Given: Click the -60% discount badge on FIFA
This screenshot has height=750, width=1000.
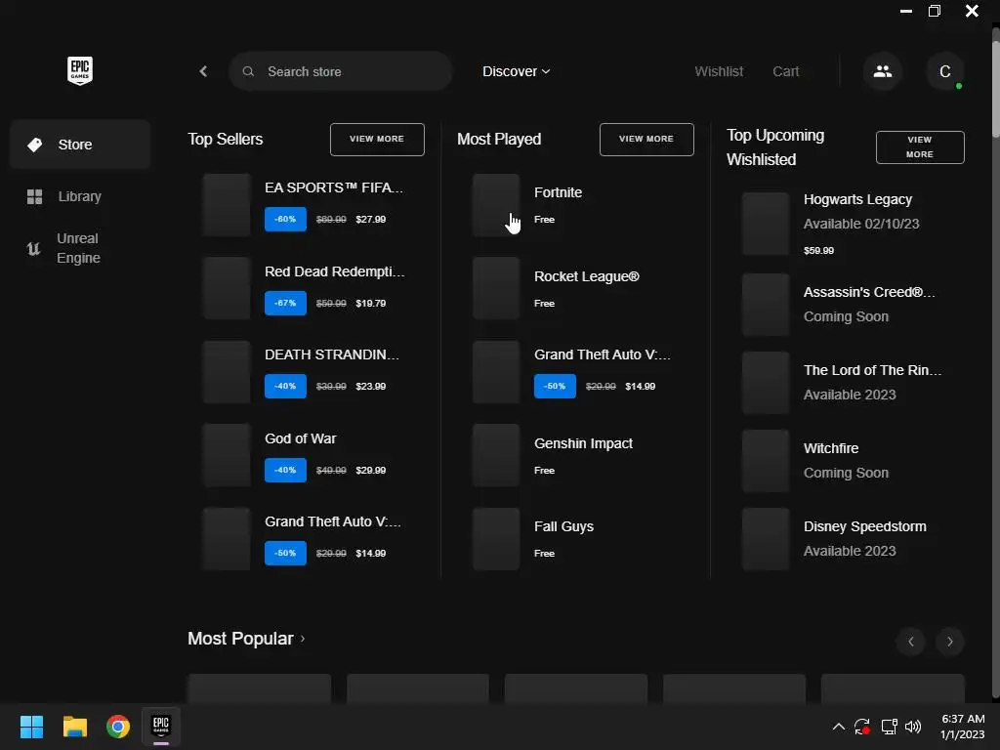Looking at the screenshot, I should pos(285,220).
